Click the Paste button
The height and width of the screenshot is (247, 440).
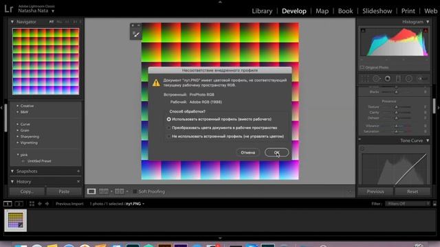point(64,191)
